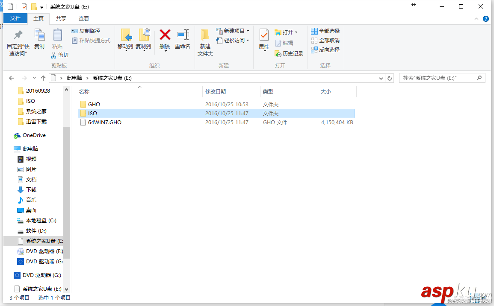Open Help via blue question mark icon
Viewport: 494px width, 306px height.
pyautogui.click(x=486, y=19)
